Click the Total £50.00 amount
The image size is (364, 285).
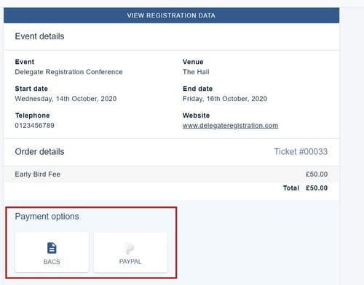click(x=317, y=188)
